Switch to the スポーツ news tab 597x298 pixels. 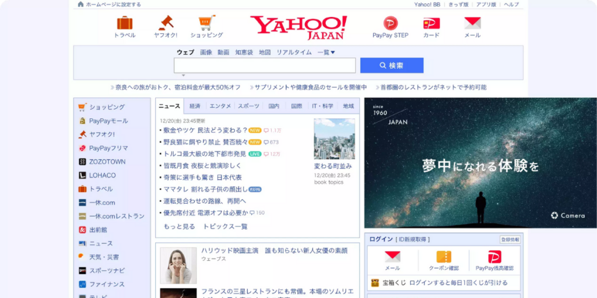[248, 106]
